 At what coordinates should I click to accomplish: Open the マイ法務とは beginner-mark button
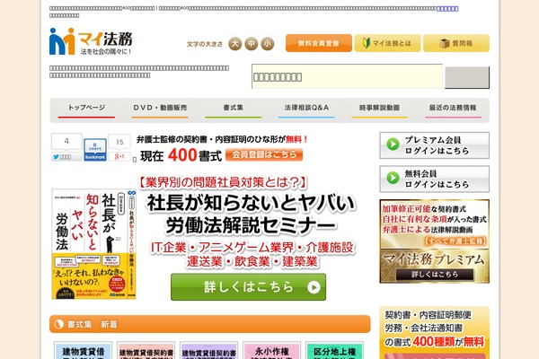tap(387, 43)
